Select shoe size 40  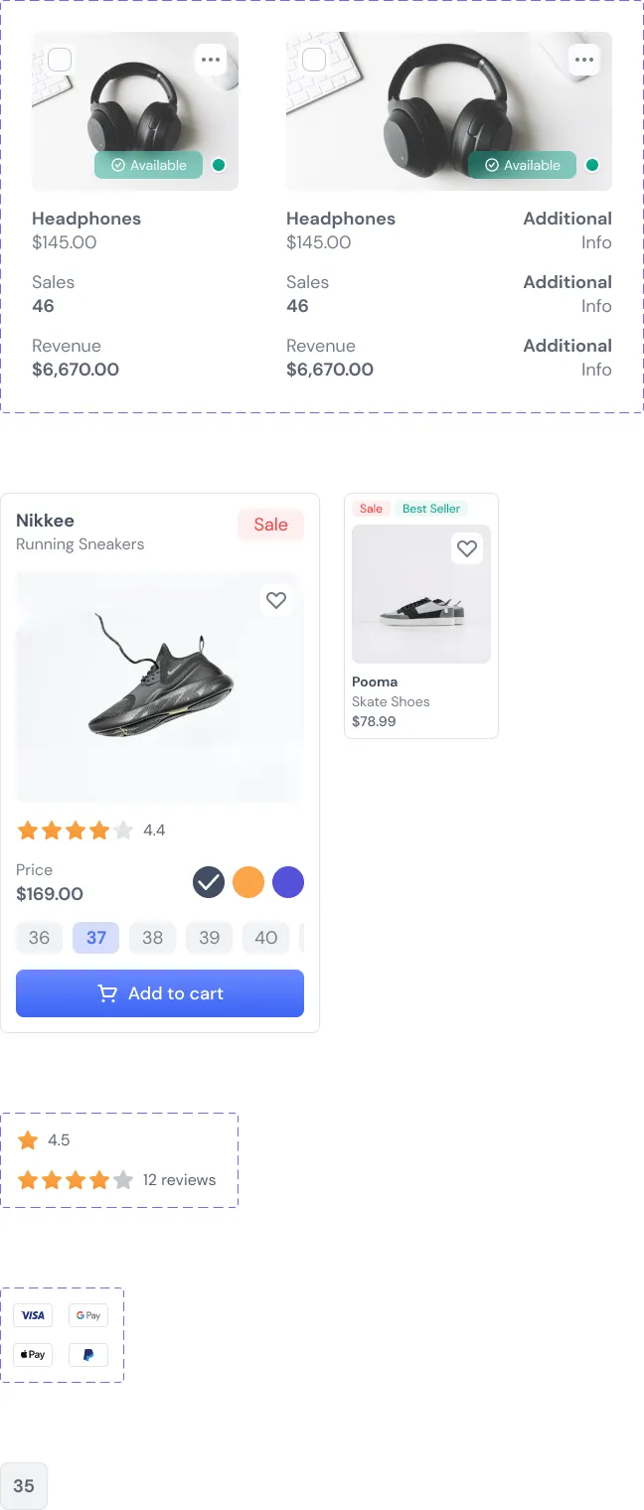click(265, 938)
